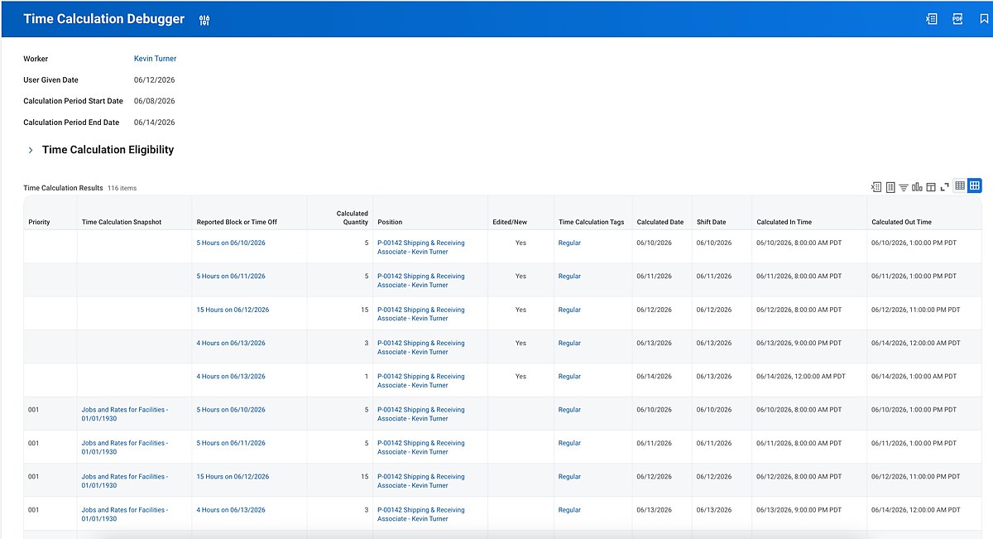This screenshot has height=539, width=993.
Task: Open Jobs and Rates snapshot link for 06/10/2026 row
Action: tap(125, 414)
